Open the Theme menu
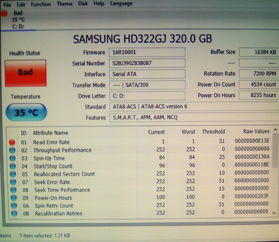 [x=64, y=4]
